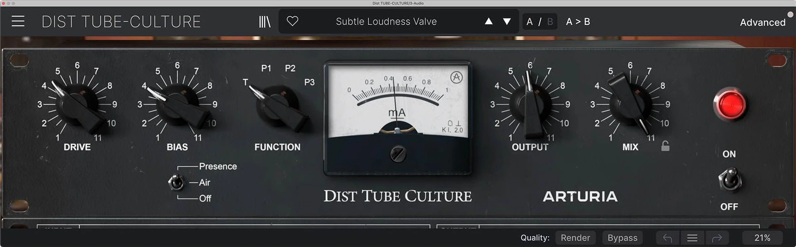Flip the Presence/Air/Off toggle switch
The width and height of the screenshot is (796, 247).
pyautogui.click(x=176, y=182)
